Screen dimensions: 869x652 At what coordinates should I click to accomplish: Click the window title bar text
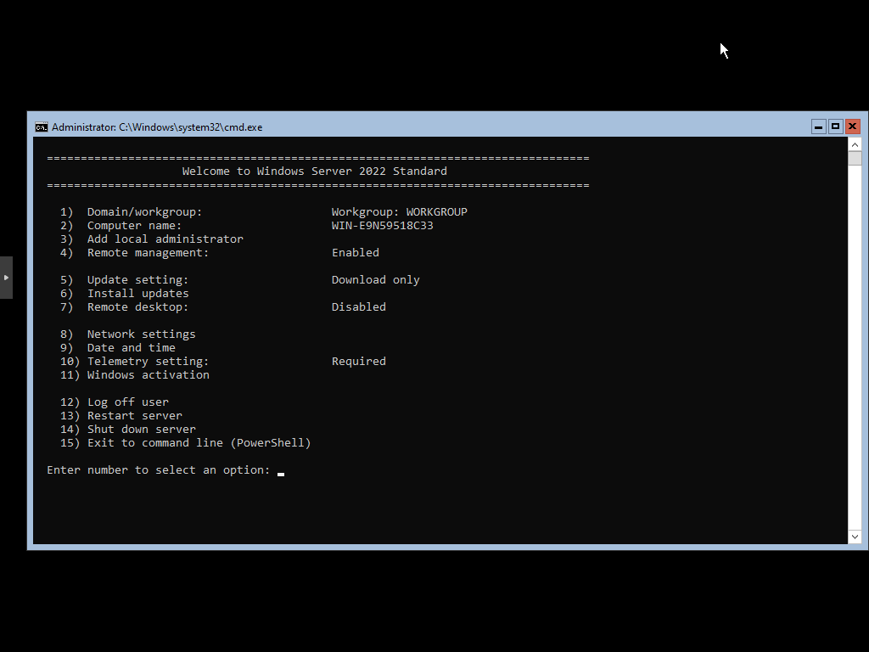pos(157,127)
